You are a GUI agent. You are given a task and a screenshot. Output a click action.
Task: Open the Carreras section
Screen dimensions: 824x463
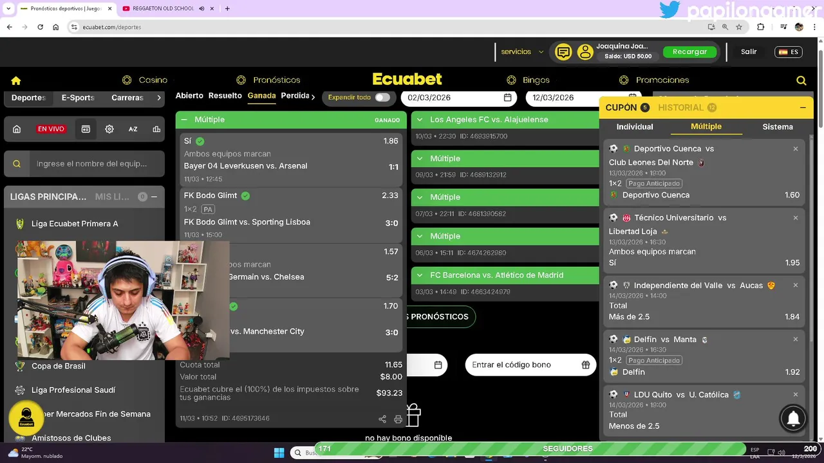coord(127,98)
